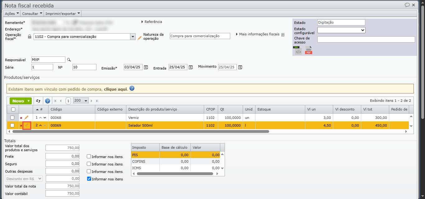The image size is (425, 199).
Task: Open the Emissão calendar picker
Action: pyautogui.click(x=146, y=67)
